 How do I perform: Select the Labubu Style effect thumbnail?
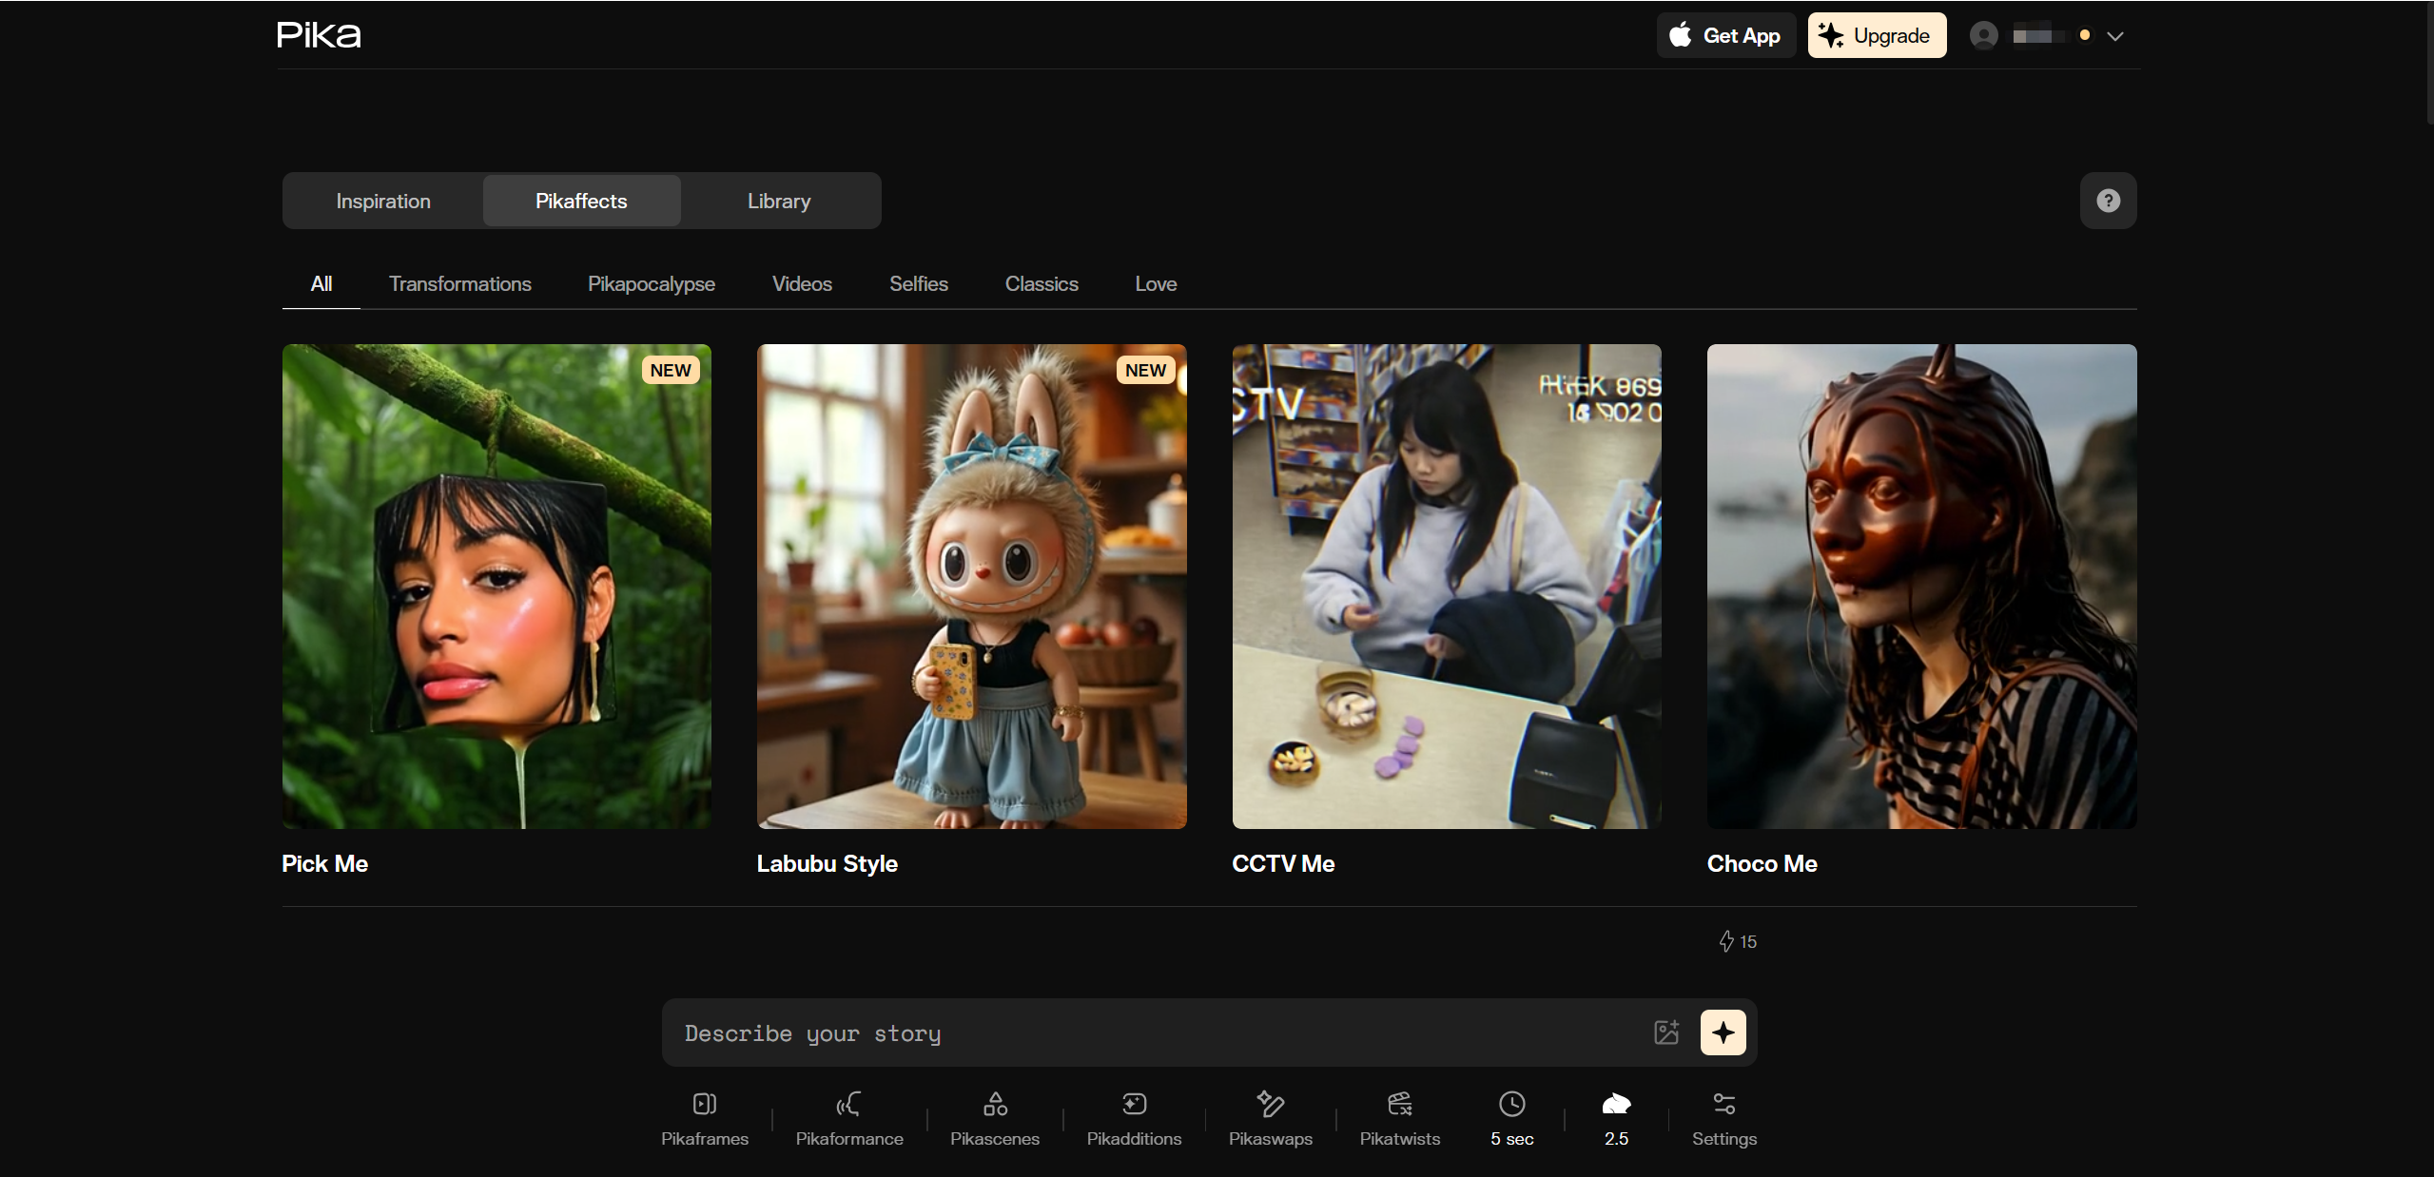coord(971,586)
